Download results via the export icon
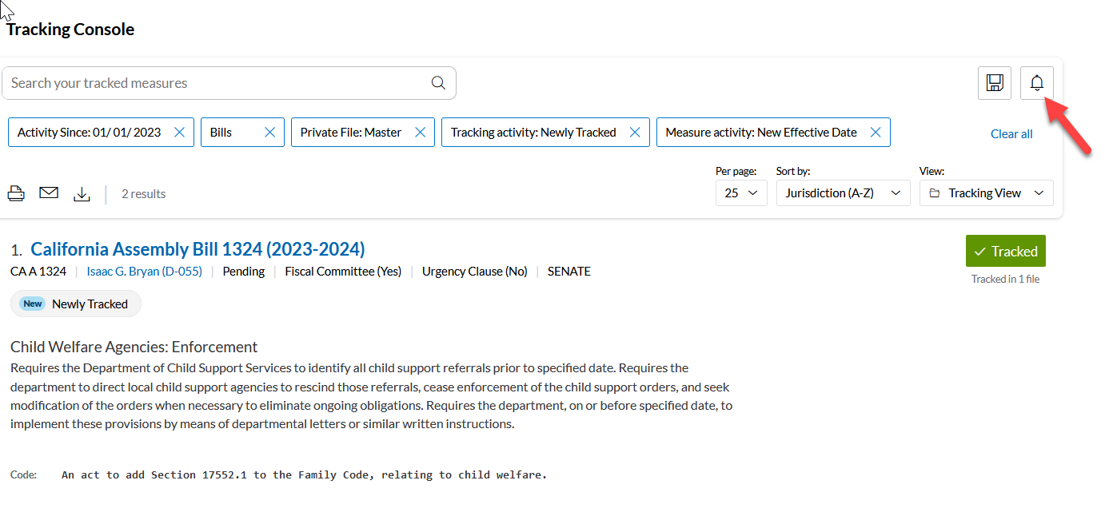The height and width of the screenshot is (528, 1105). pos(82,193)
